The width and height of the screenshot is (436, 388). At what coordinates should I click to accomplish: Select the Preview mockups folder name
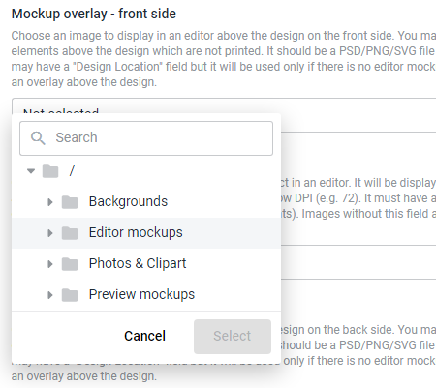click(141, 294)
